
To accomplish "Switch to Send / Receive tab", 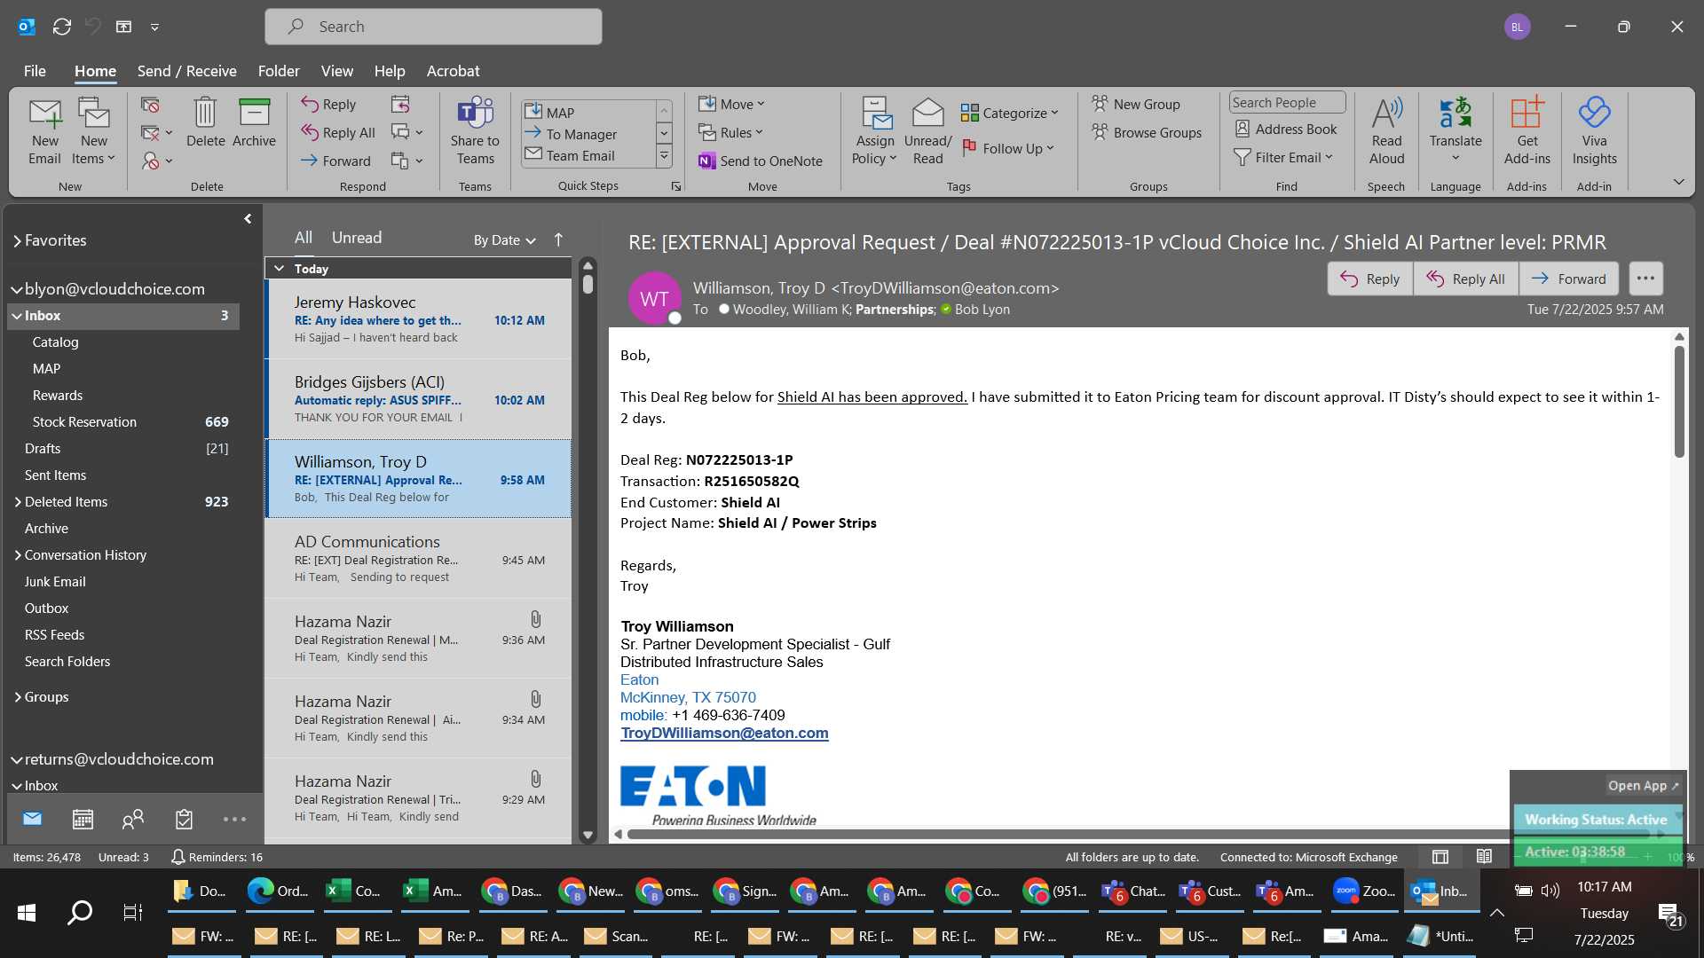I will pyautogui.click(x=186, y=71).
